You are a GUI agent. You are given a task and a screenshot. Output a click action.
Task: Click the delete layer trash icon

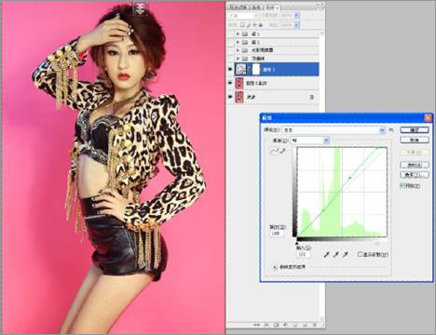[315, 325]
